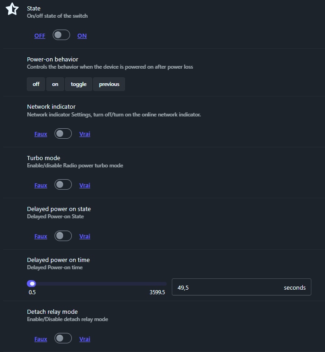The width and height of the screenshot is (325, 352).
Task: Click Faux under Detach relay mode
Action: click(x=40, y=339)
